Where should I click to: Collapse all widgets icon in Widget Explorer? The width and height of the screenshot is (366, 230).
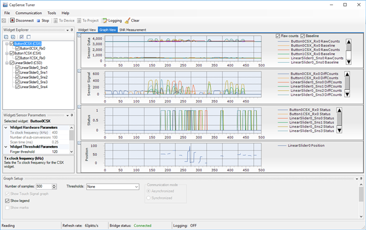tap(6, 36)
